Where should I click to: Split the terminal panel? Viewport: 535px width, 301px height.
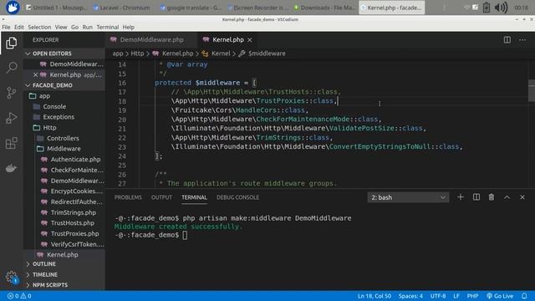tap(476, 197)
